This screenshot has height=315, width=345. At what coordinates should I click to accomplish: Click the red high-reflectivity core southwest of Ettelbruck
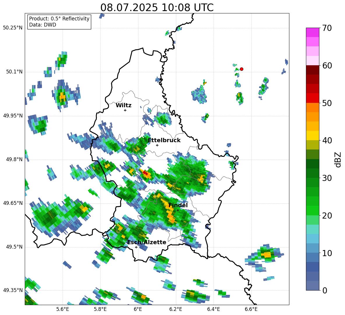[x=145, y=173]
